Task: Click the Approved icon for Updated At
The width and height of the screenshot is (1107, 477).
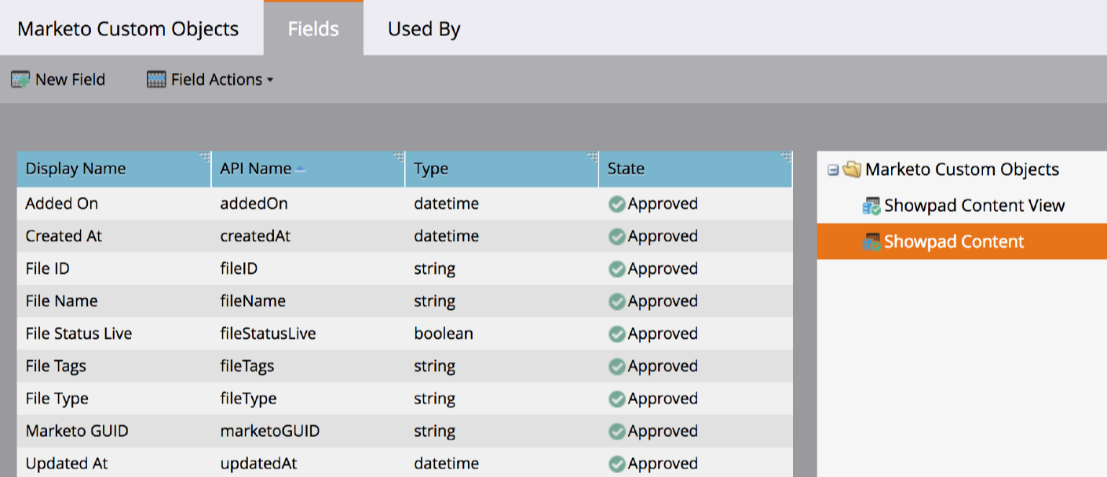Action: pos(617,463)
